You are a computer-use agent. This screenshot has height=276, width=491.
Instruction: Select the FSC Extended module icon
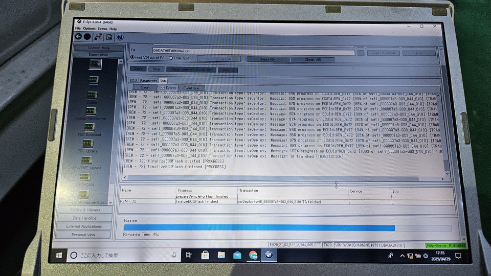pos(89,127)
